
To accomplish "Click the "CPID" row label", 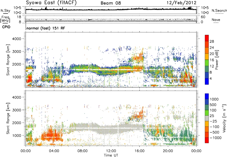I will [6, 27].
